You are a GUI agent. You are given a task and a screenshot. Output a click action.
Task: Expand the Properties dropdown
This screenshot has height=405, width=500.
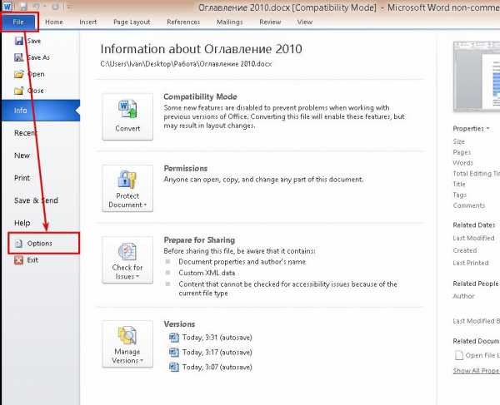[471, 129]
